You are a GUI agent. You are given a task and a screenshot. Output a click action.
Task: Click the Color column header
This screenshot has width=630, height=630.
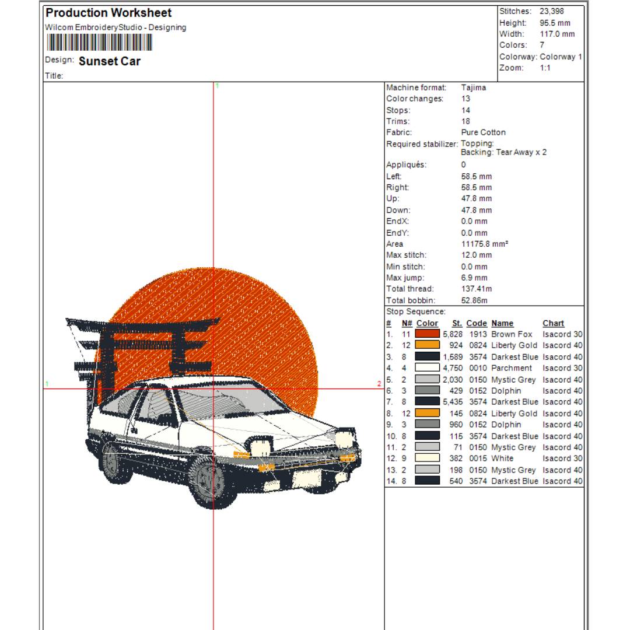point(427,323)
